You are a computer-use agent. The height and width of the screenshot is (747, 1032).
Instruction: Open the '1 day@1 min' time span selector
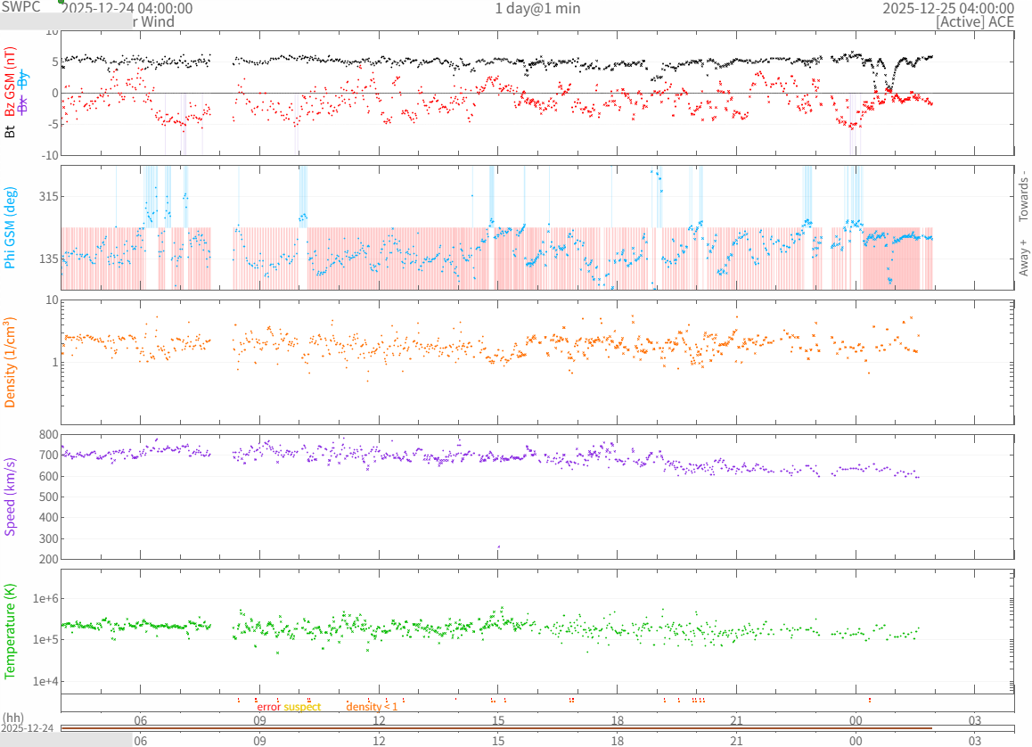pyautogui.click(x=537, y=8)
